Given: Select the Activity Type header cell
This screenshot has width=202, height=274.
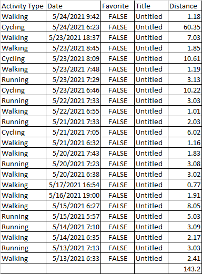Looking at the screenshot, I should click(23, 6).
